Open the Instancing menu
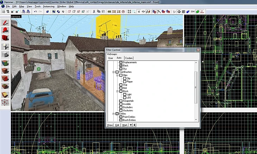 pyautogui.click(x=49, y=6)
